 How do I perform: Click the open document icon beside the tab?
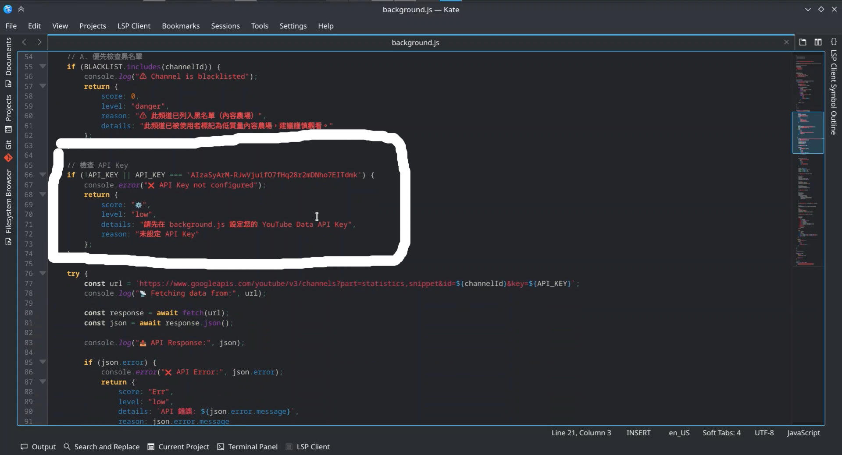pyautogui.click(x=803, y=42)
